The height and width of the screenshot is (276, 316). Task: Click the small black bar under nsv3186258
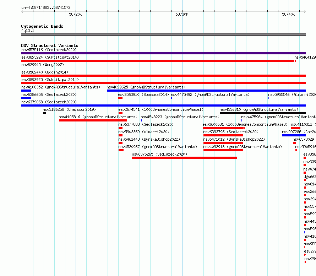coord(44,113)
